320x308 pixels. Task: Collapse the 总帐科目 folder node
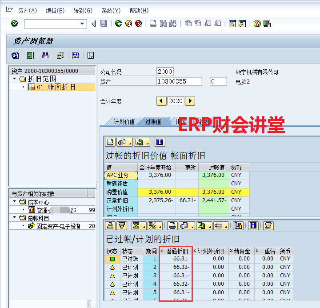pos(15,218)
